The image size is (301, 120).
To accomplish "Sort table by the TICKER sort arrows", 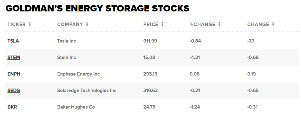I will pyautogui.click(x=30, y=24).
